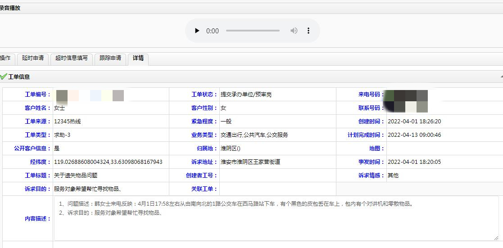Play the call recording audio
Image resolution: width=503 pixels, height=248 pixels.
point(197,31)
